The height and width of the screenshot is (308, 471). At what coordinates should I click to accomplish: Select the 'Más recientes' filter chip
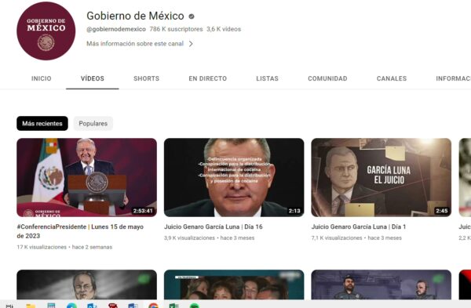(x=42, y=123)
